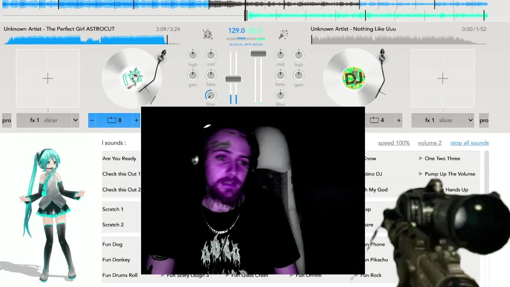Play the Fun Drums Roll sound

coord(120,275)
